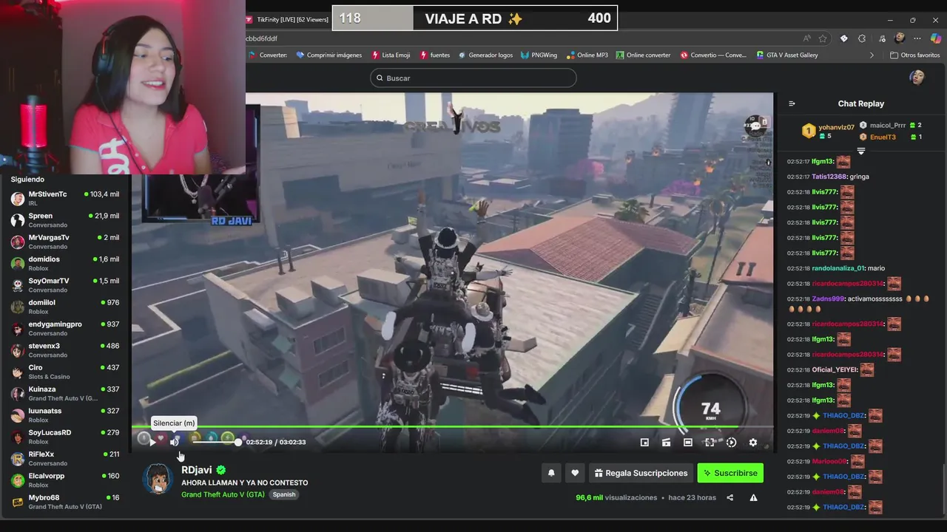947x532 pixels.
Task: Share the video via the share icon
Action: pyautogui.click(x=729, y=497)
